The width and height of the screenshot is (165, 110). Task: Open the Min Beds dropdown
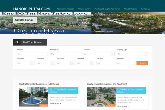26,63
